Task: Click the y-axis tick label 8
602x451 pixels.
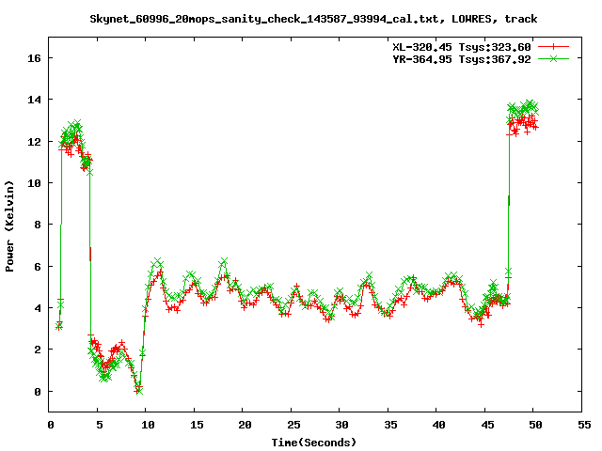Action: pyautogui.click(x=36, y=225)
